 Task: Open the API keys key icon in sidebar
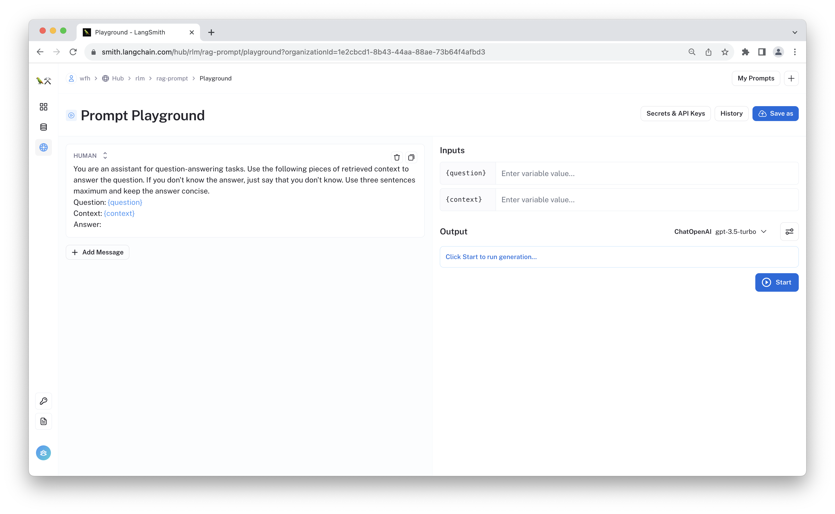pos(43,401)
